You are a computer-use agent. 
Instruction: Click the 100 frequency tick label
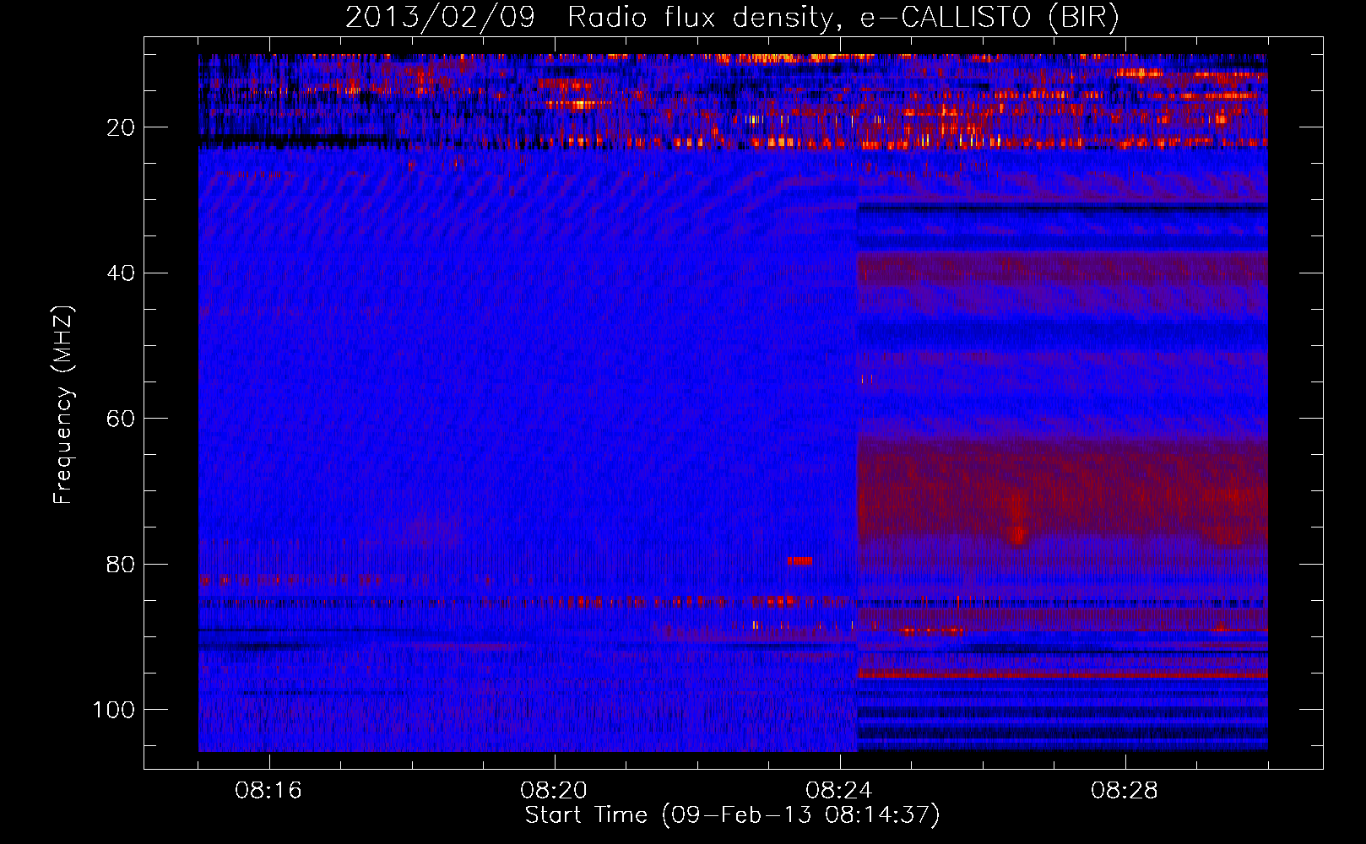pyautogui.click(x=114, y=710)
